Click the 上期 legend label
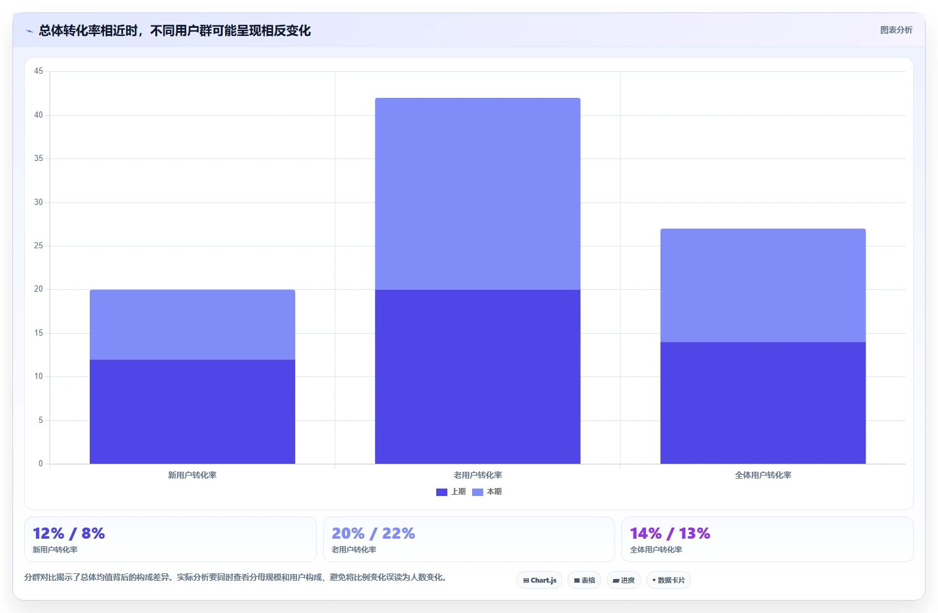Viewport: 938px width, 613px height. [x=458, y=492]
